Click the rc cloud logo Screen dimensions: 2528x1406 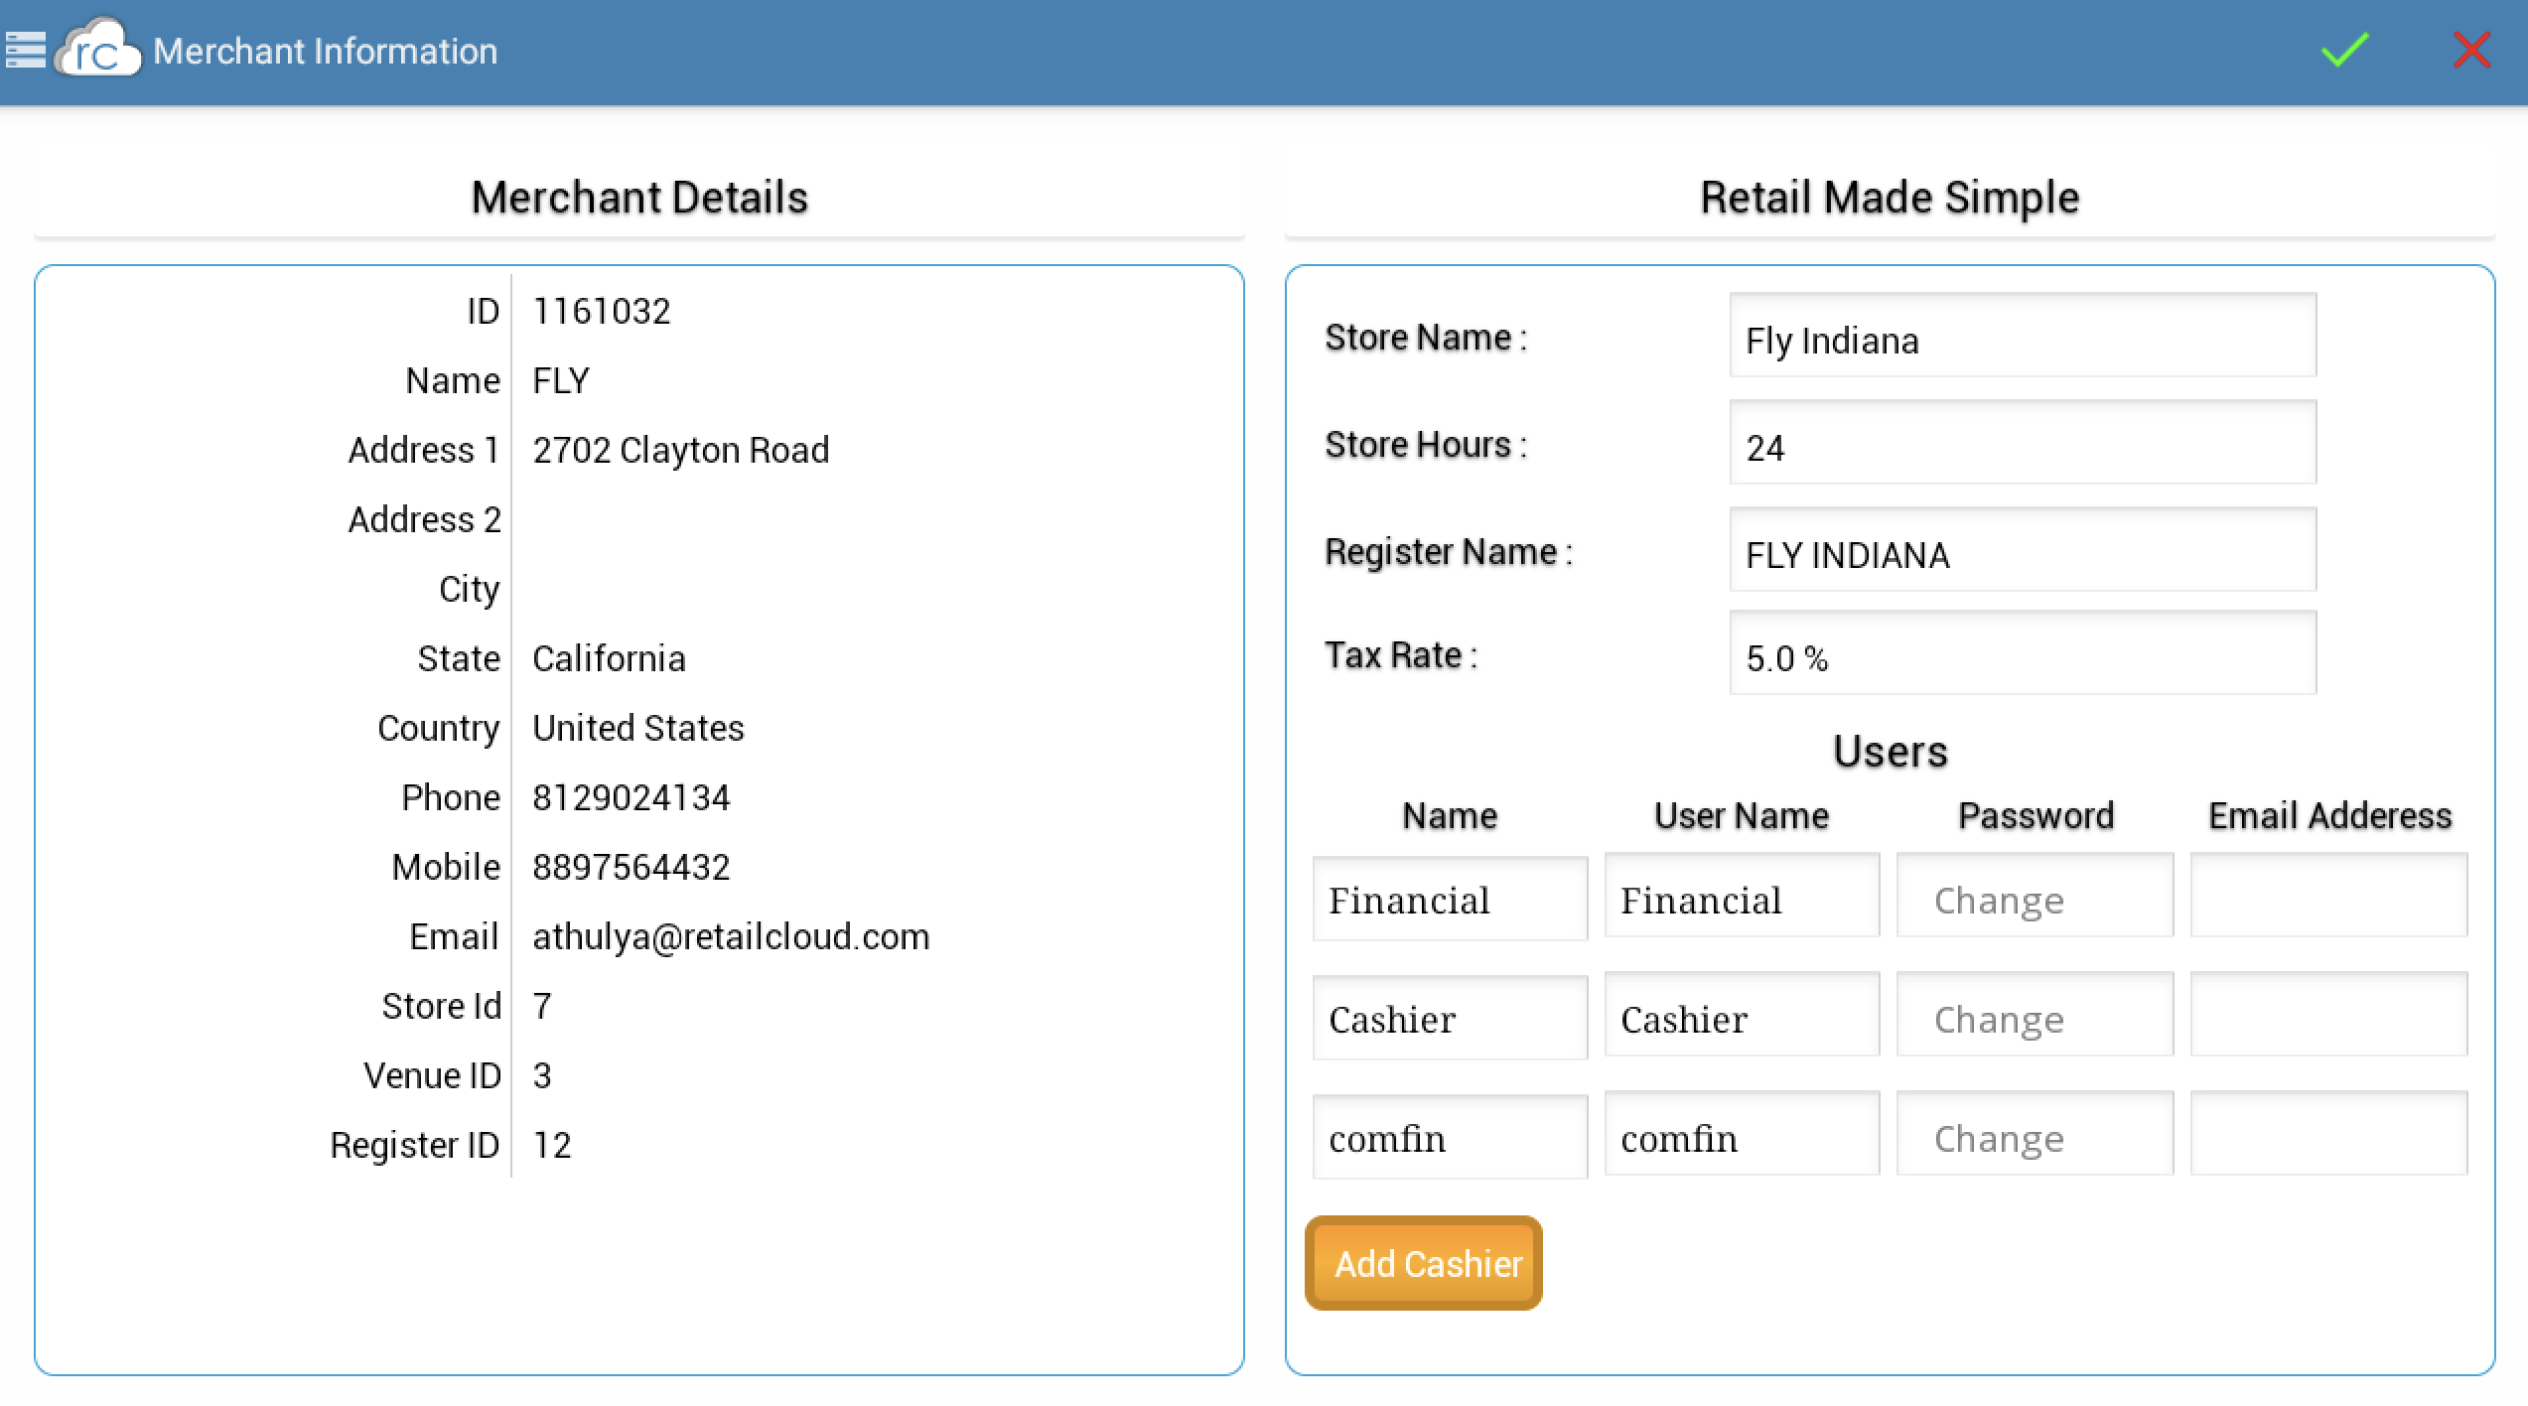[98, 50]
